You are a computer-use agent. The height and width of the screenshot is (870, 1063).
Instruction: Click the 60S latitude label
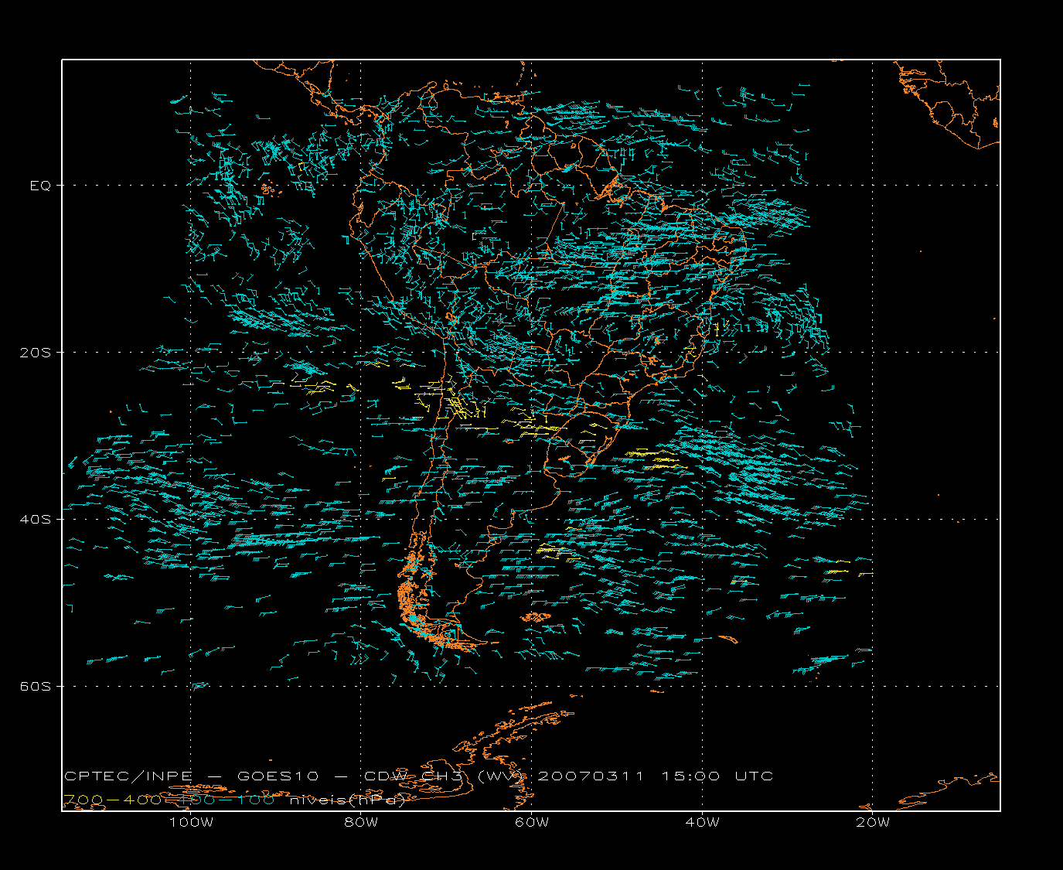coord(35,686)
